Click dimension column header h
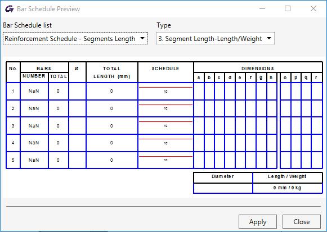The width and height of the screenshot is (327, 232). click(271, 78)
